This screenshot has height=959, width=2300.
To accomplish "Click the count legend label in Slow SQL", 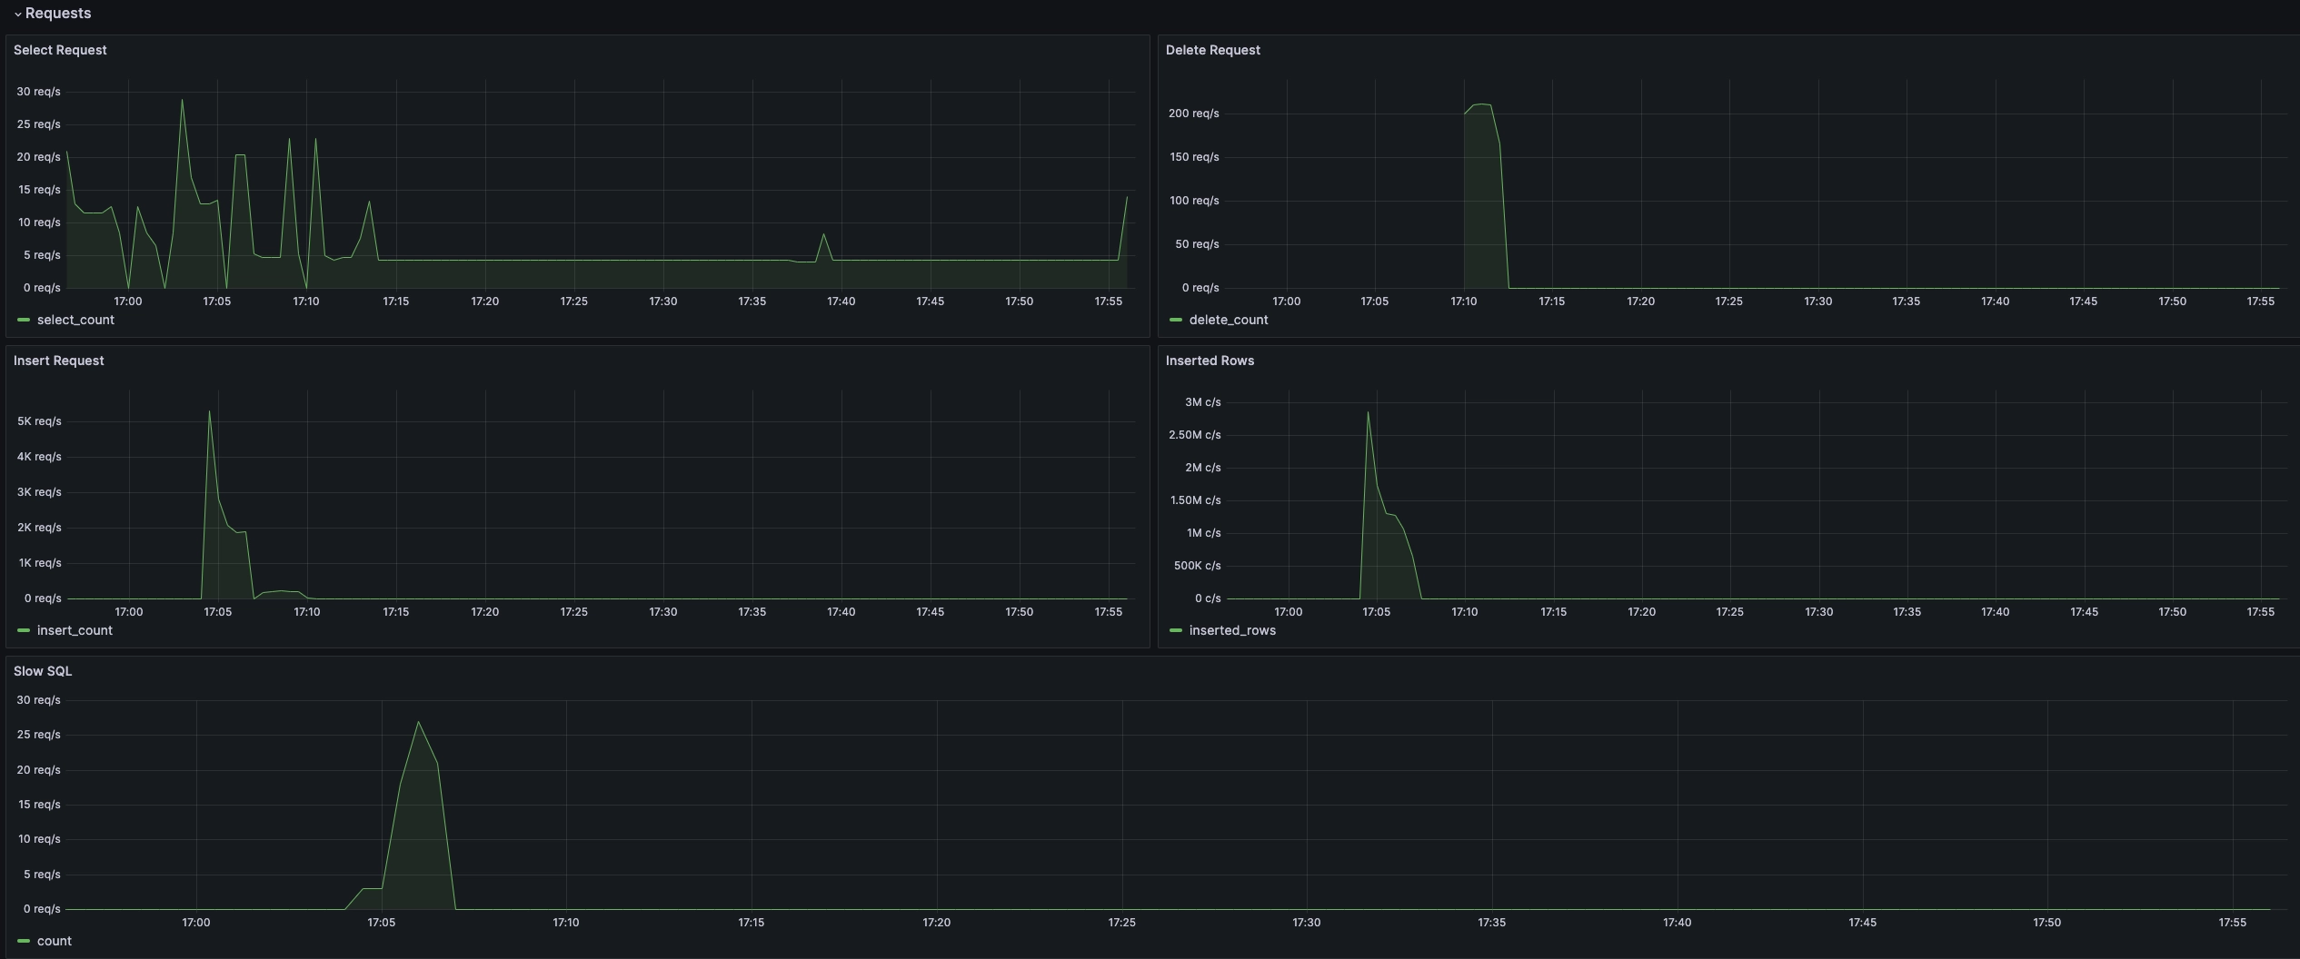I will [54, 941].
